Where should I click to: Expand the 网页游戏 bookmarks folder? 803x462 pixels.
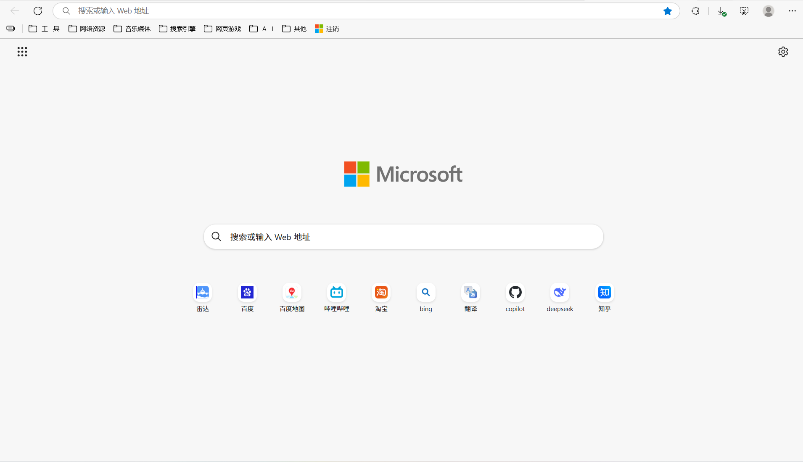(222, 29)
